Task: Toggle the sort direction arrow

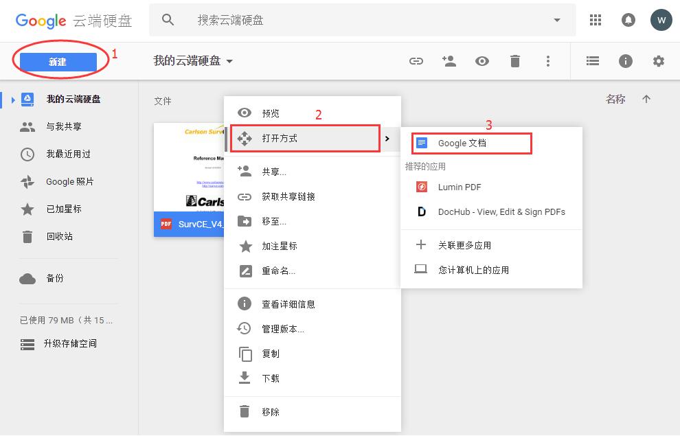Action: (x=646, y=100)
